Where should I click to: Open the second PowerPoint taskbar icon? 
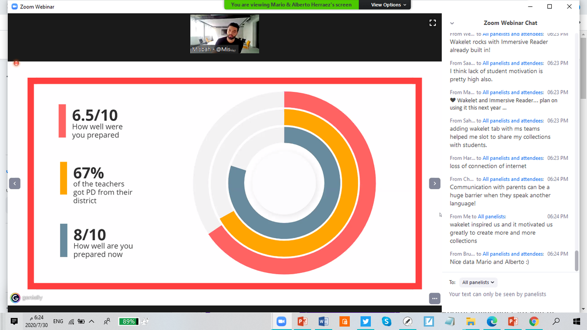coord(513,321)
